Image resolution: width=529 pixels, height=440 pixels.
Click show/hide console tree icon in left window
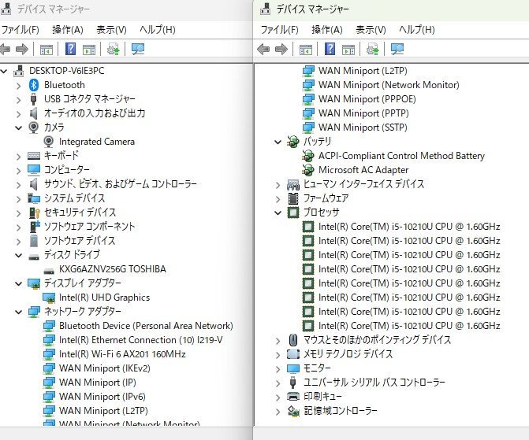click(x=47, y=50)
